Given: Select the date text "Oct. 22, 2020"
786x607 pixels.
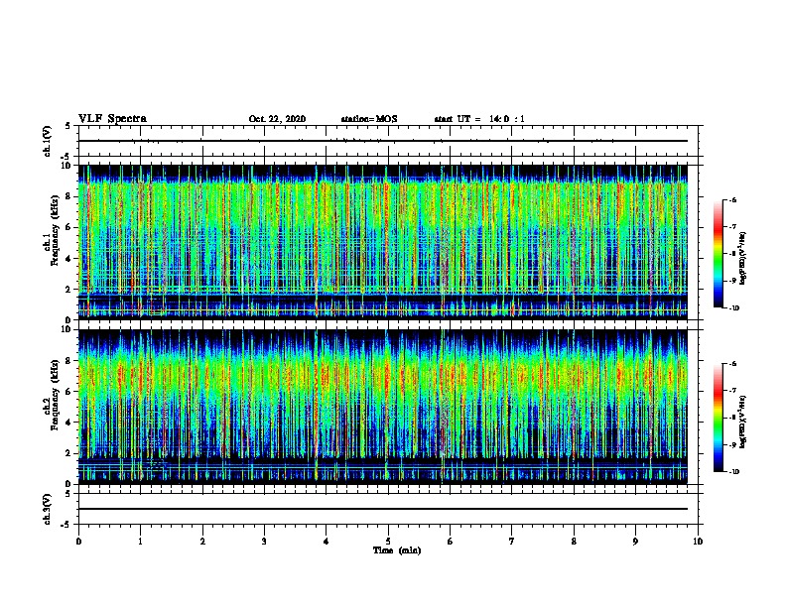Looking at the screenshot, I should 277,119.
